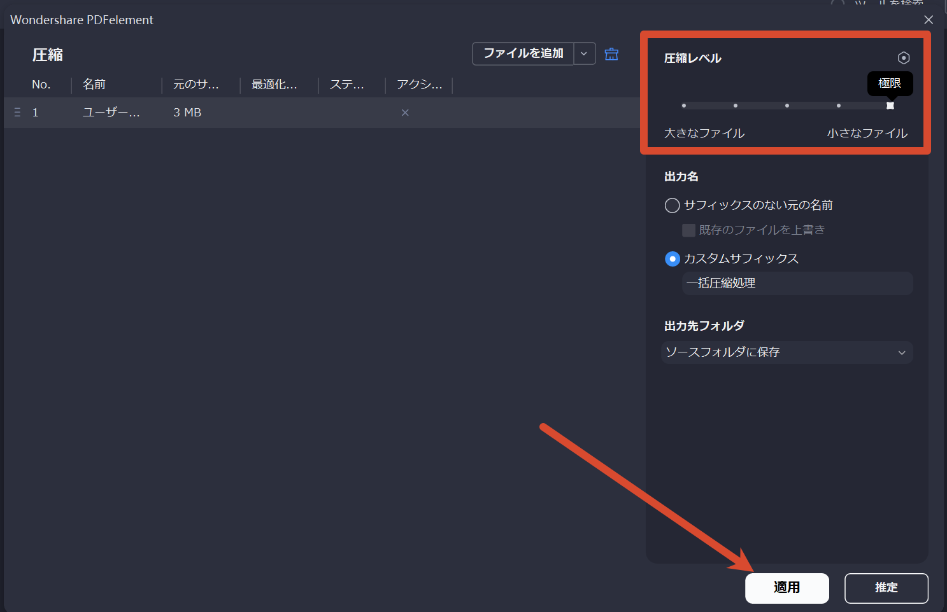Click the 最適化… column header
The image size is (947, 612).
[274, 85]
